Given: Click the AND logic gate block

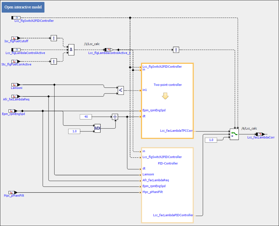Looking at the screenshot, I should pos(71,50).
